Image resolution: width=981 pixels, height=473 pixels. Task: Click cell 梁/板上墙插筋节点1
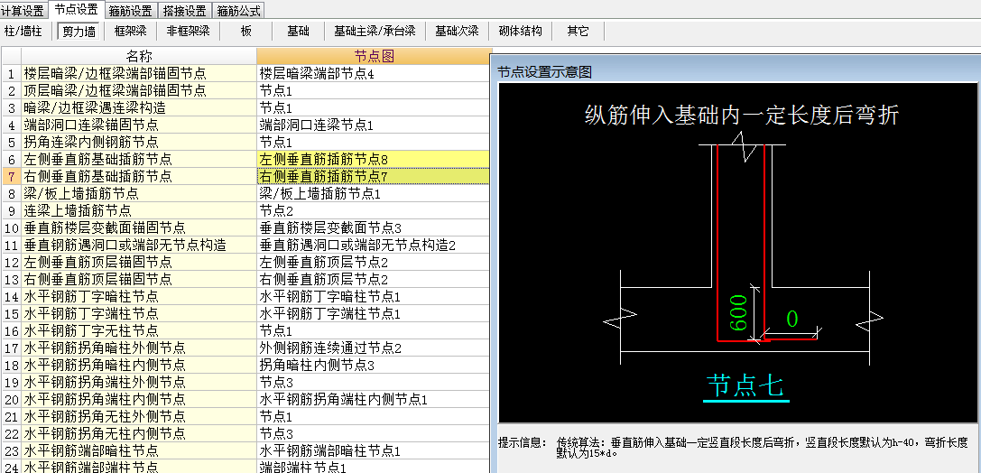(375, 194)
